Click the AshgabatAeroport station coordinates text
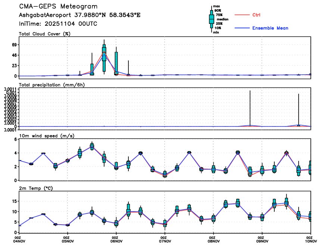 tap(80, 15)
